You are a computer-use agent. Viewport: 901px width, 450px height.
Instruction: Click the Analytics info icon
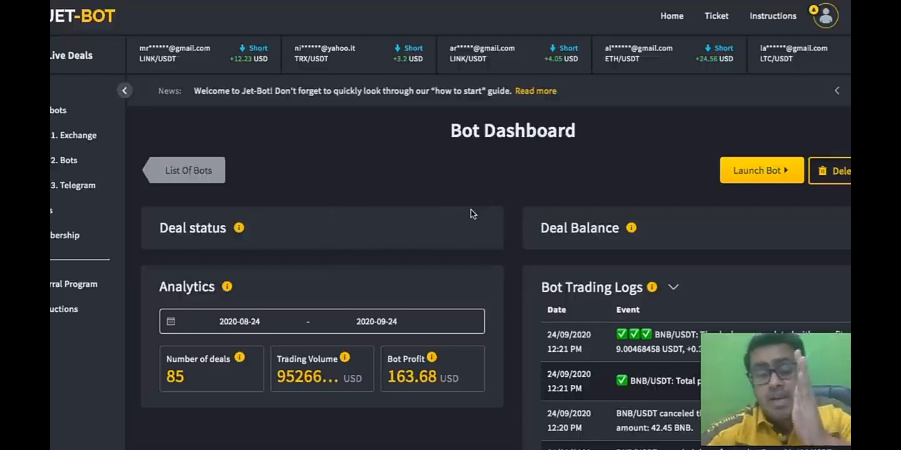coord(227,286)
